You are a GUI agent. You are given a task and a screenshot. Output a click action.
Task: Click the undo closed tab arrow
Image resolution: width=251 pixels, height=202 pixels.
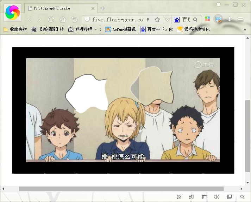(74, 19)
